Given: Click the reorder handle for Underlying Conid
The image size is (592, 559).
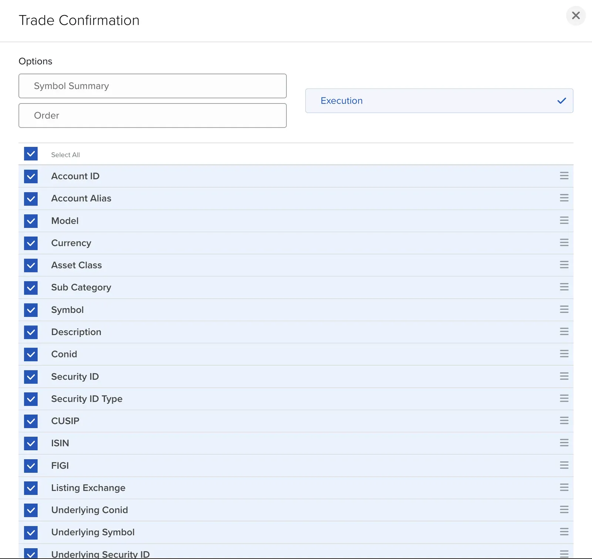Looking at the screenshot, I should (564, 509).
